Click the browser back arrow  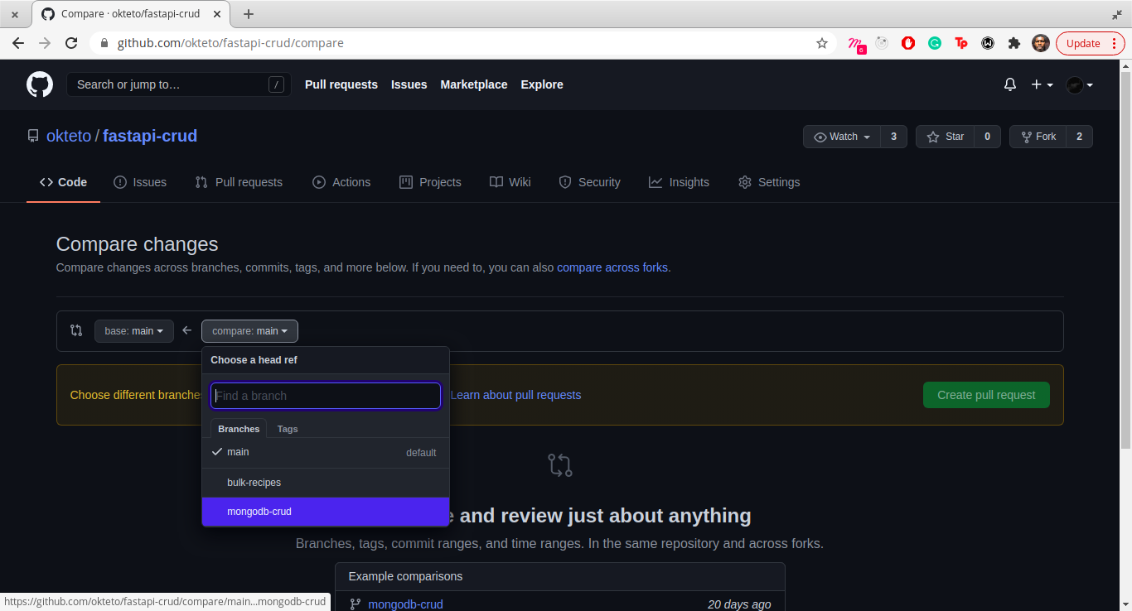[x=18, y=43]
